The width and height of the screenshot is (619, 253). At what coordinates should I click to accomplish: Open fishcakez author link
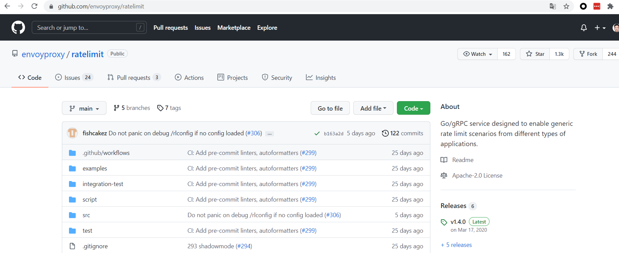pyautogui.click(x=95, y=133)
